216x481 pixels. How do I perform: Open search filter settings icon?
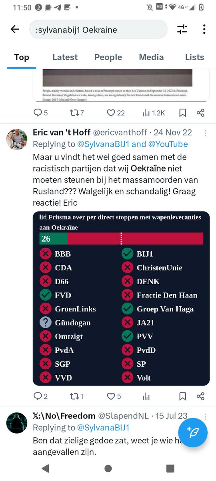(182, 29)
